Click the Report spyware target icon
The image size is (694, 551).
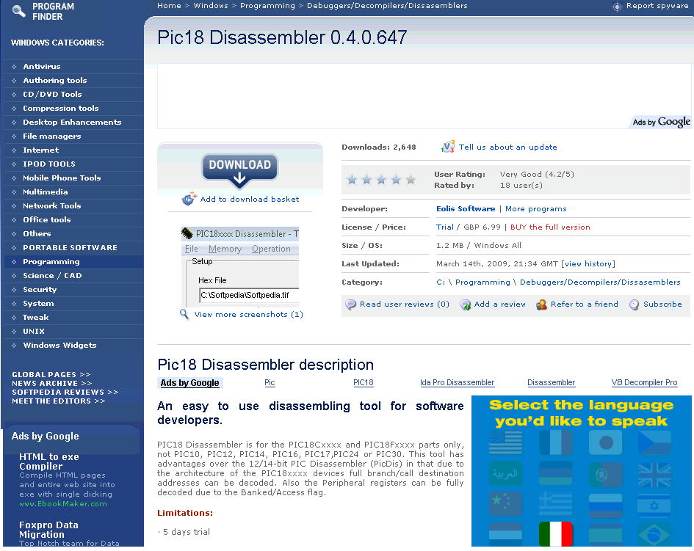click(x=617, y=6)
